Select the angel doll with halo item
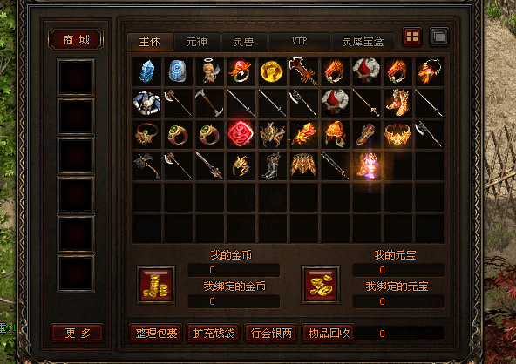This screenshot has height=364, width=516. [x=209, y=71]
